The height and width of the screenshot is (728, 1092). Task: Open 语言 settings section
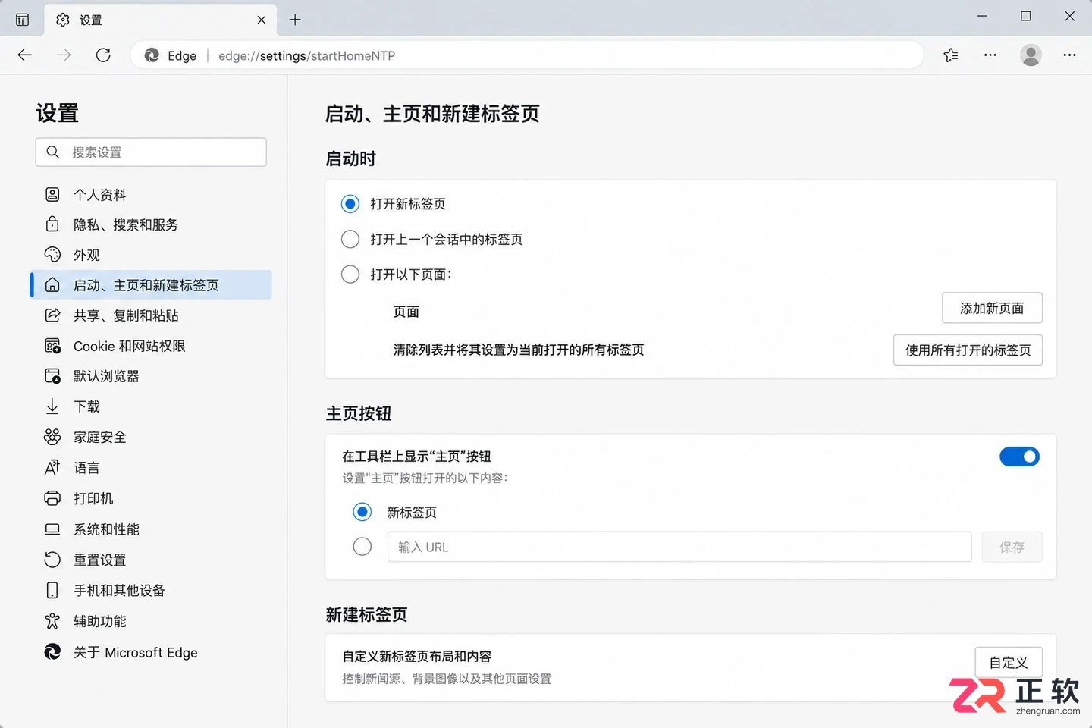[151, 468]
